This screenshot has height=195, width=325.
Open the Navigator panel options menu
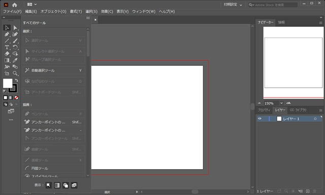(x=320, y=23)
